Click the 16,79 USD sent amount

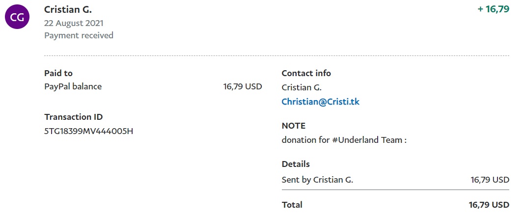[x=490, y=180]
